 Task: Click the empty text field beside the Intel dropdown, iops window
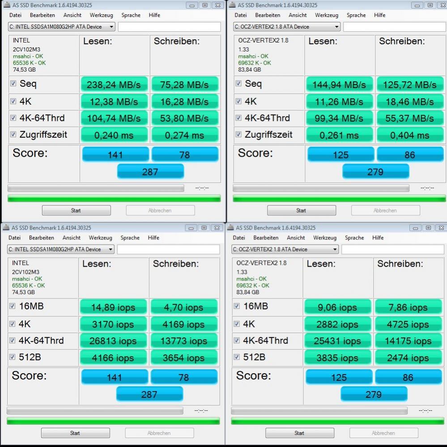[x=169, y=249]
